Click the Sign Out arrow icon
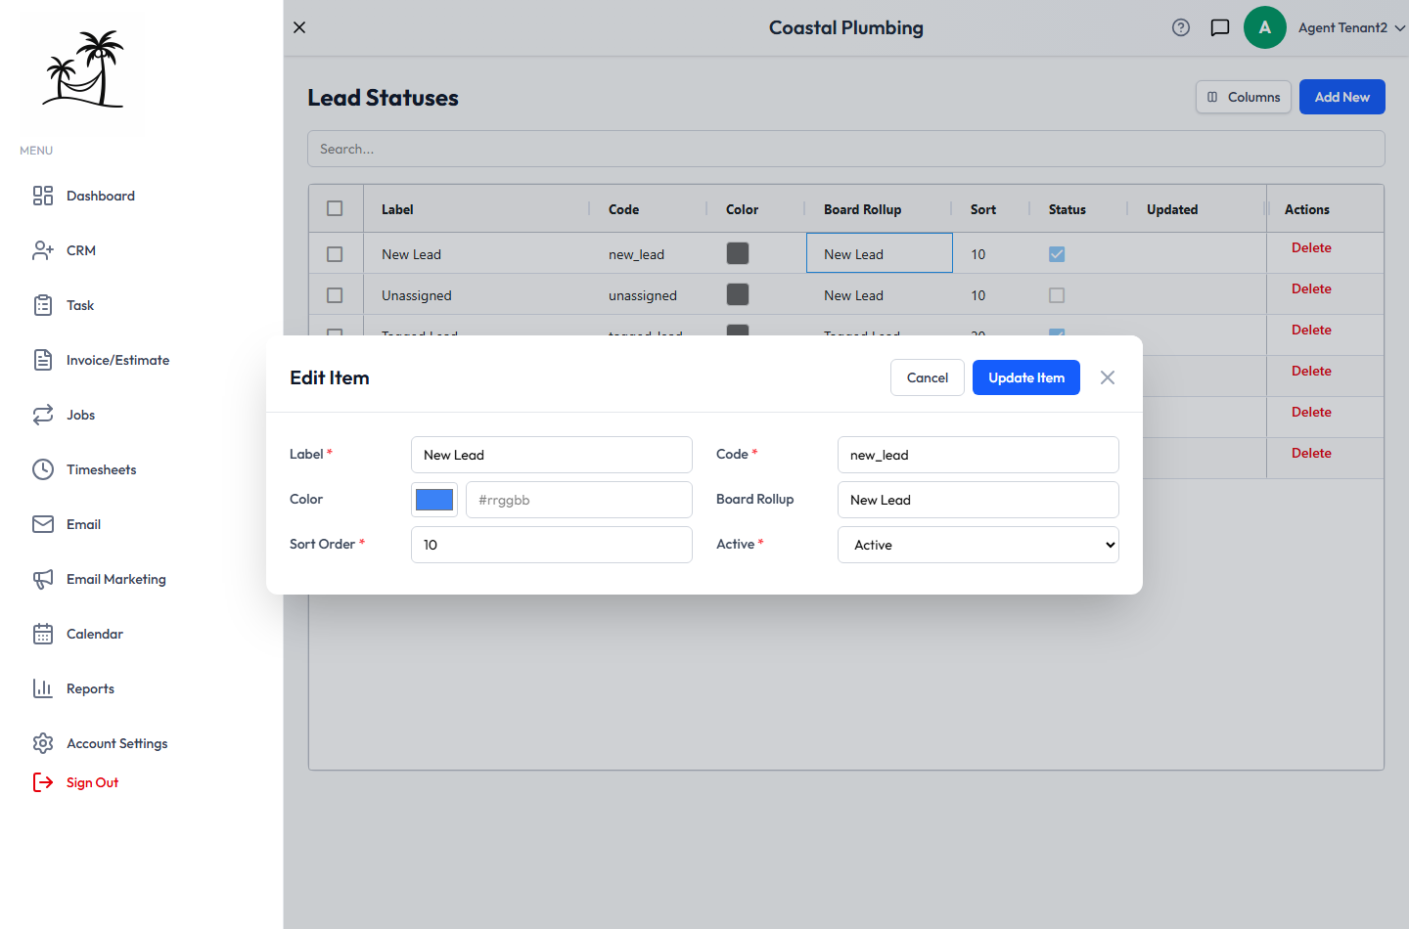 43,782
